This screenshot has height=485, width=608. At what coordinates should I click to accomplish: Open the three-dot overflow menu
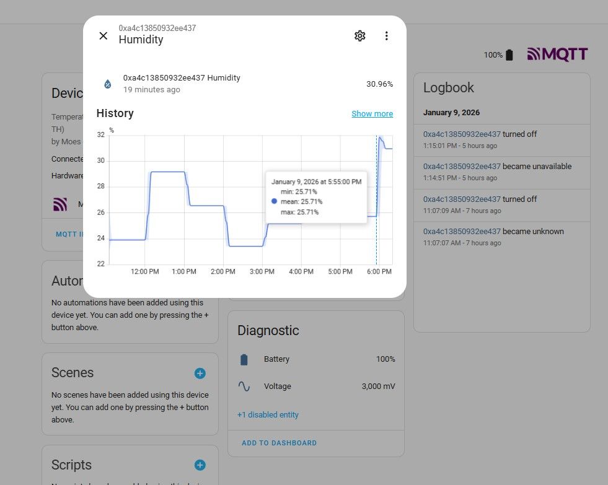387,36
